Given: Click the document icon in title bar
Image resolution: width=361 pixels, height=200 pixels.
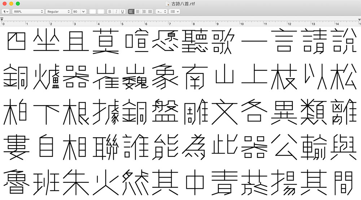Looking at the screenshot, I should point(167,4).
